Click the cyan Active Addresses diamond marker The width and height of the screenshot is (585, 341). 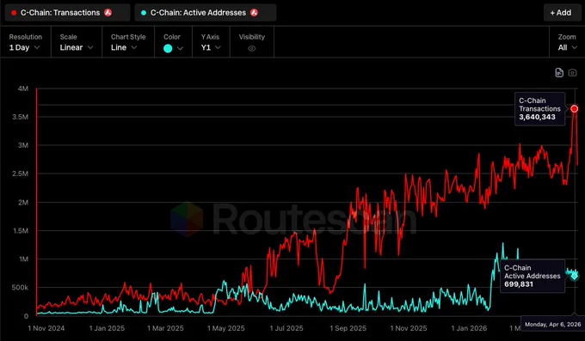574,277
